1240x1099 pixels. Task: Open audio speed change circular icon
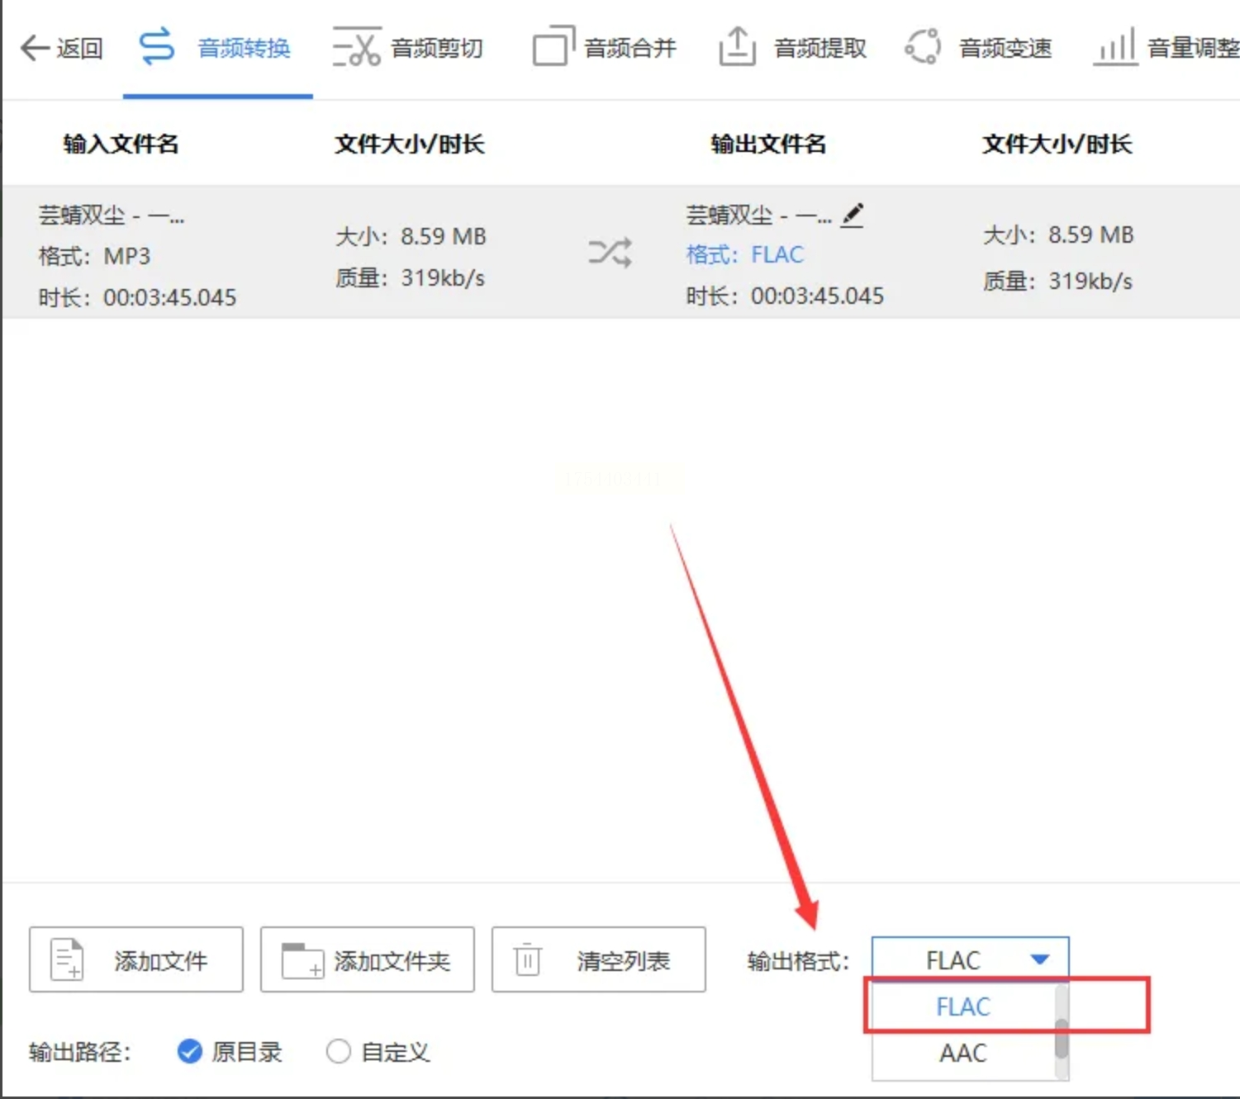pyautogui.click(x=923, y=46)
